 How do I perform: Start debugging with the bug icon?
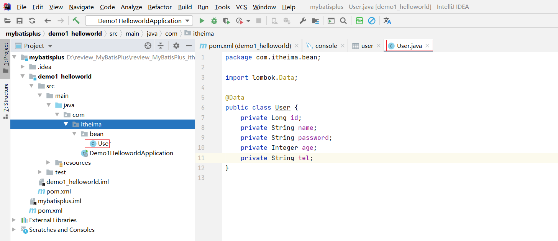(214, 21)
